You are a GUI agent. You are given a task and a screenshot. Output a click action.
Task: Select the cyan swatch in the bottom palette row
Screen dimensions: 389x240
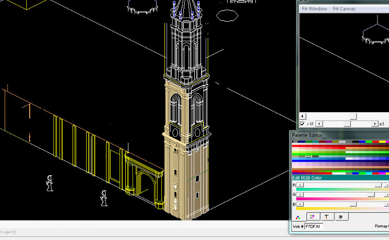coord(369,173)
